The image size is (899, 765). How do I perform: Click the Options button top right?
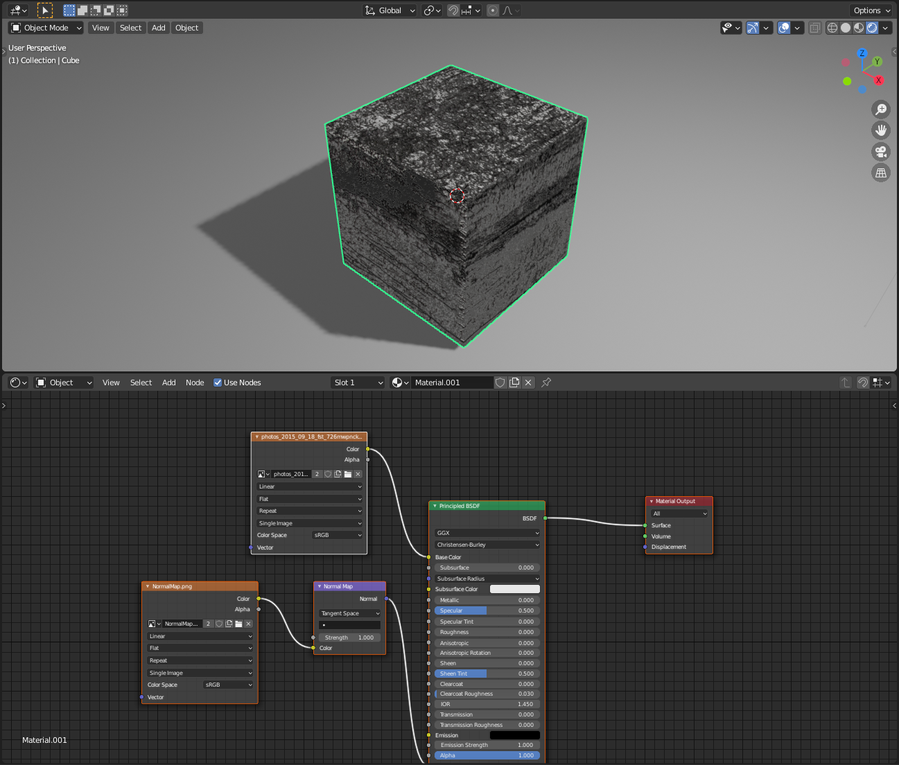[871, 10]
